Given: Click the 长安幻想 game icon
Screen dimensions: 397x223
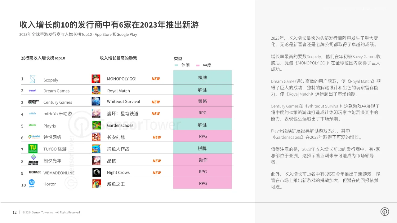Looking at the screenshot, I should click(x=96, y=137).
